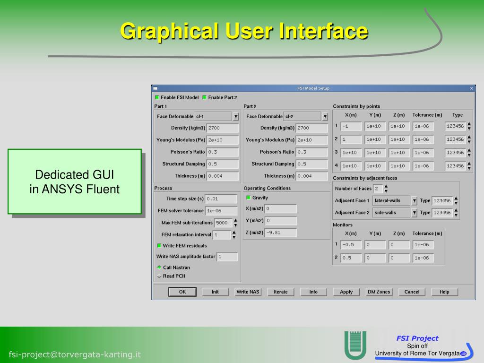Toggle the Enable FSI Model checkbox
484x363 pixels.
[x=157, y=97]
